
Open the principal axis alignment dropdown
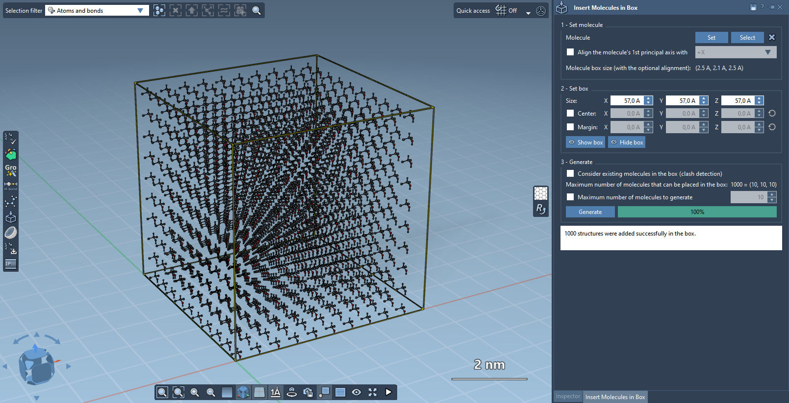click(x=736, y=52)
